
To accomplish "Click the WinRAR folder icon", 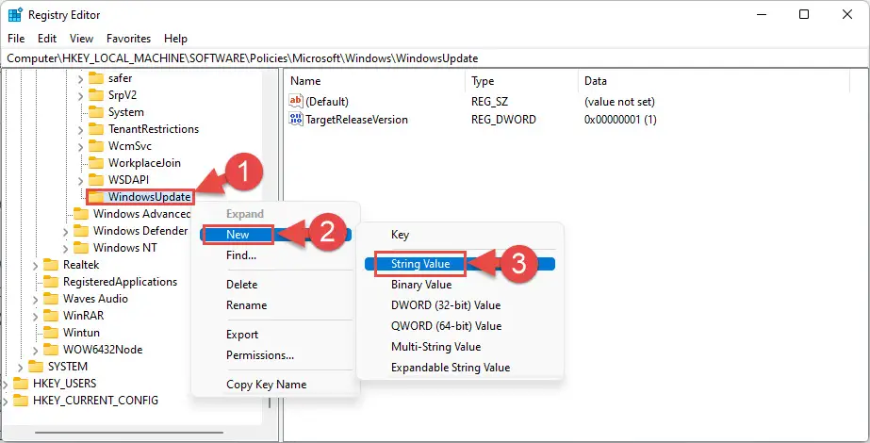I will tap(51, 316).
